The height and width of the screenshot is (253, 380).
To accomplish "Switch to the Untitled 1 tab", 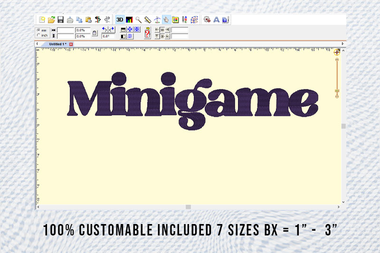I will click(57, 44).
